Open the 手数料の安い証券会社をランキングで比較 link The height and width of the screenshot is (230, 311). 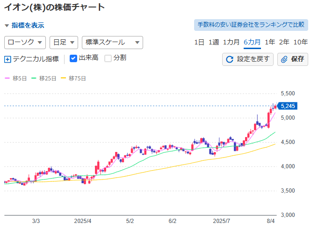click(x=251, y=25)
